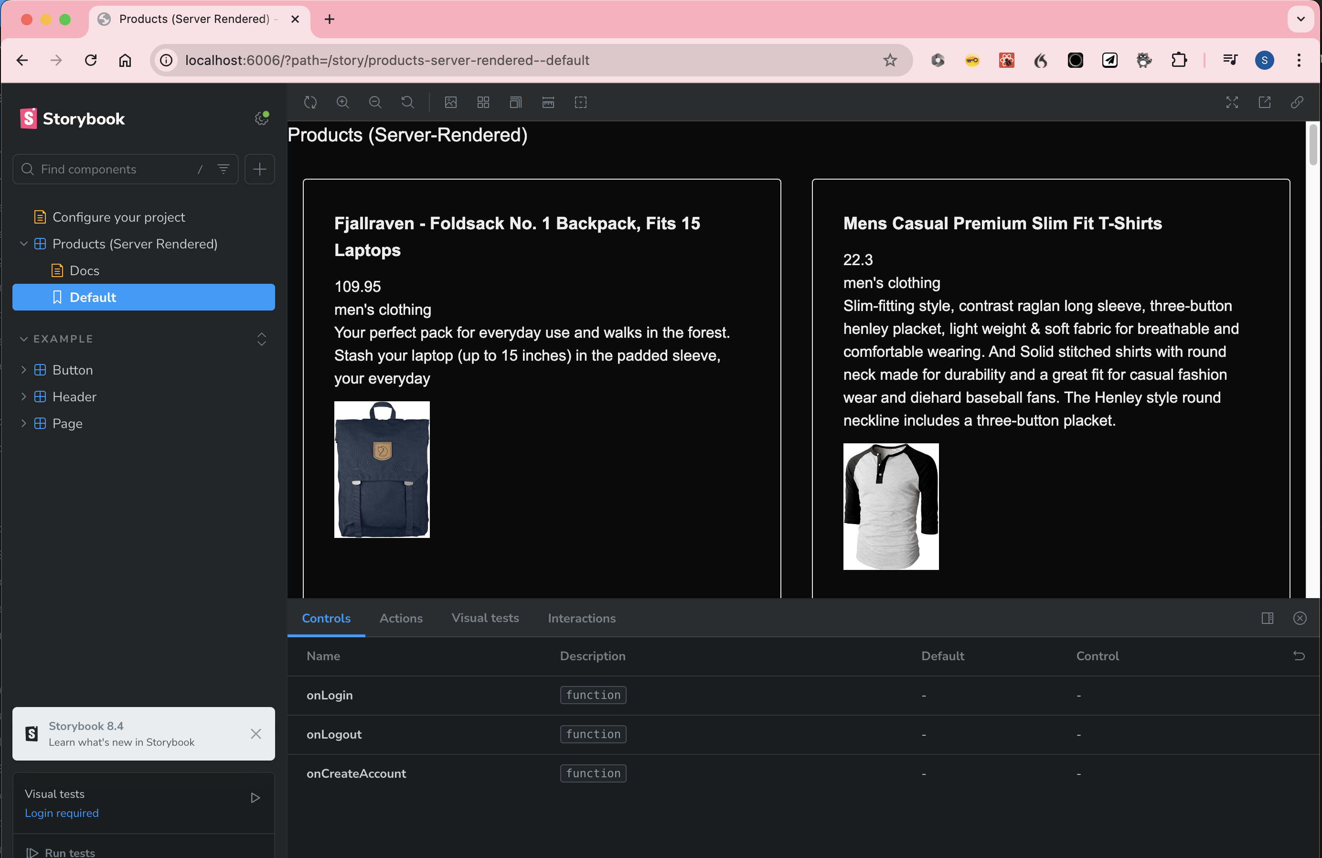Change addon panel orientation
The image size is (1322, 858).
[x=1267, y=618]
